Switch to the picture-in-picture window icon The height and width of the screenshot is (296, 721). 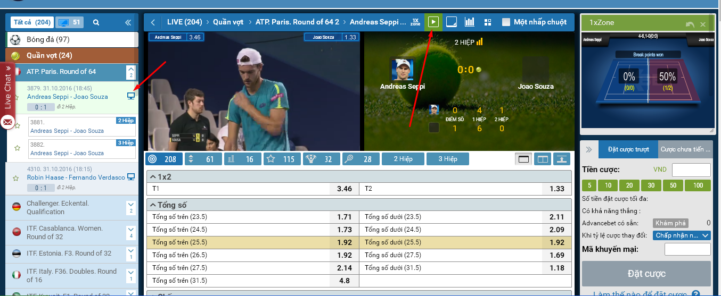[x=452, y=22]
